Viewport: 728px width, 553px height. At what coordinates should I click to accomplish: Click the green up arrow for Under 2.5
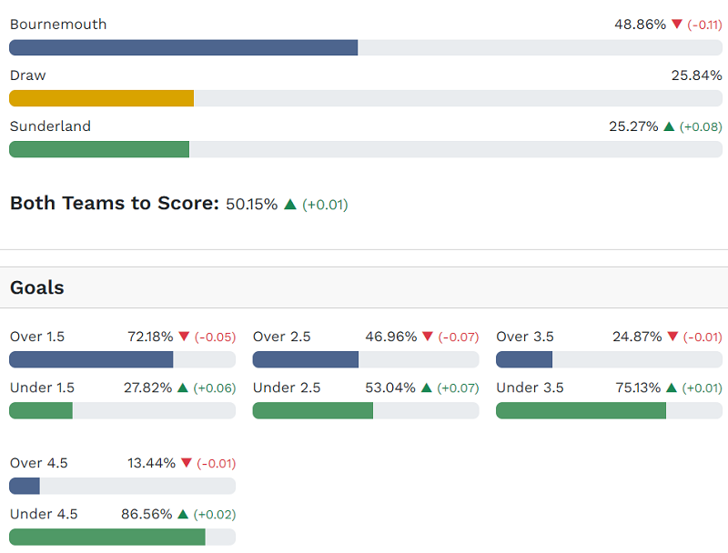click(426, 387)
